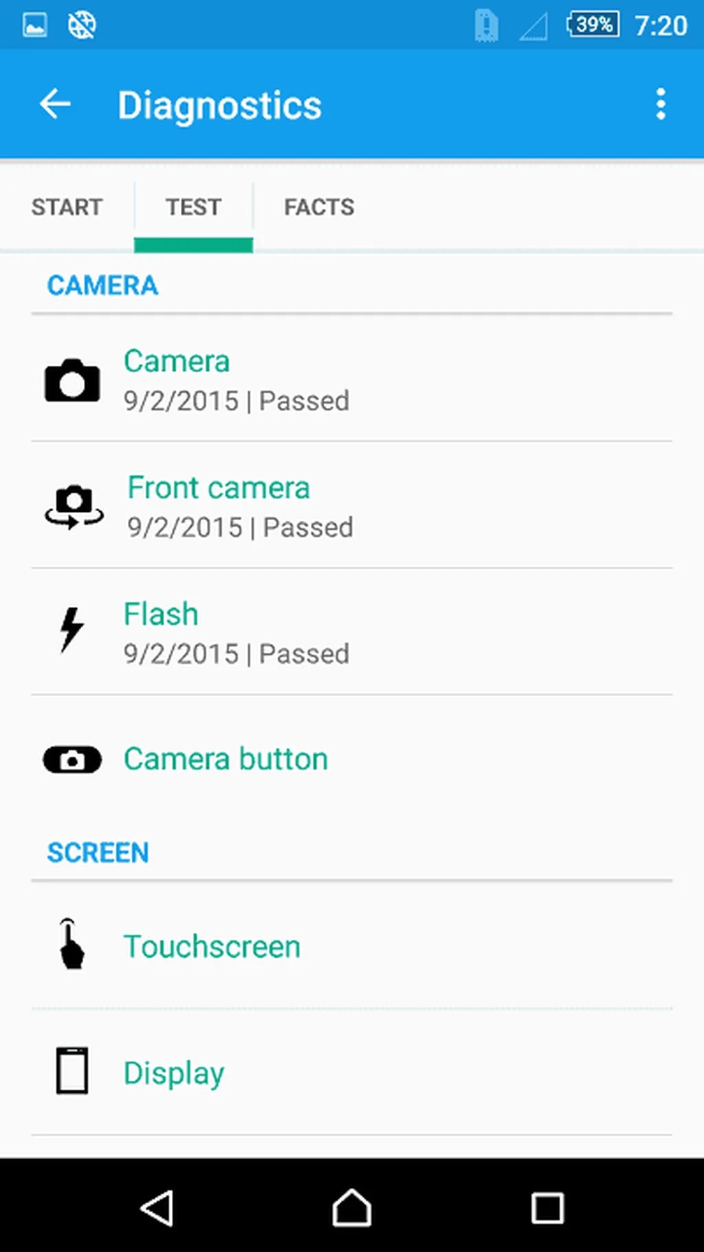
Task: Tap the black camera icon
Action: click(x=72, y=380)
